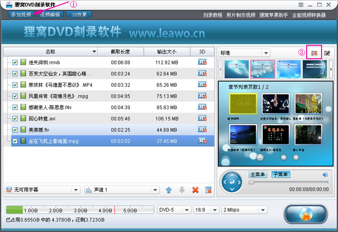The image size is (338, 232).
Task: Click the round up button in preview
Action: coord(260,157)
